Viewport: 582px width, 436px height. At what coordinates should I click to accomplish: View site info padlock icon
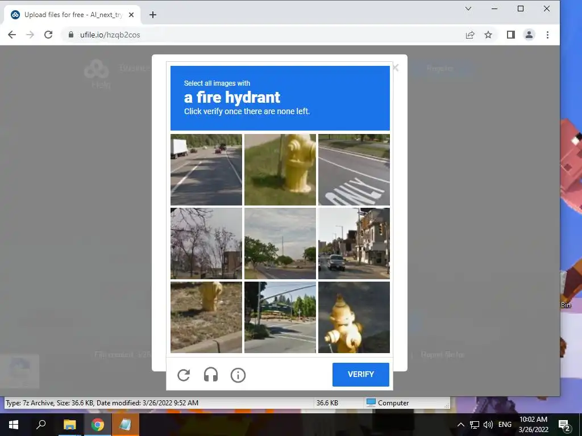[x=71, y=35]
